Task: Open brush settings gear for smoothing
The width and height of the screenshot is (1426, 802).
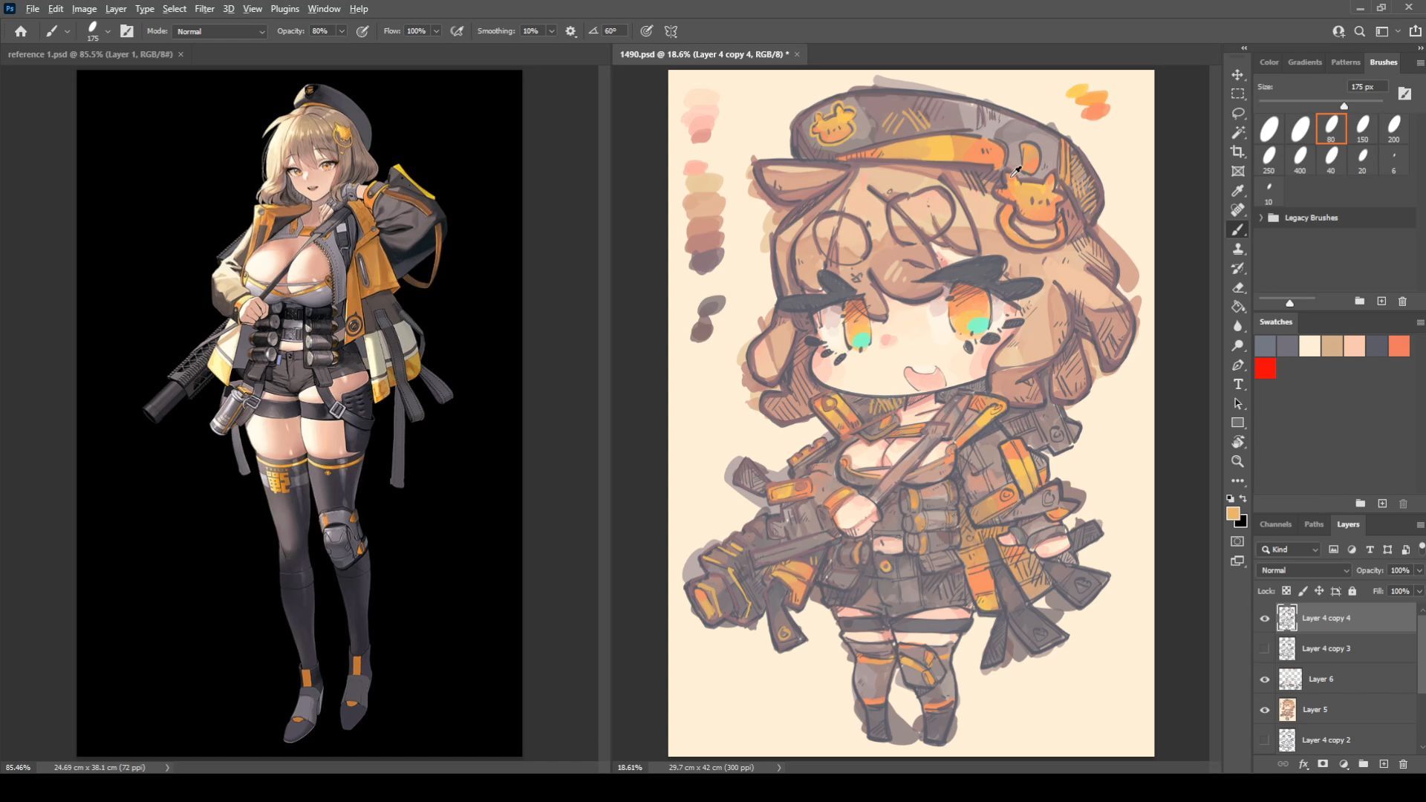Action: [570, 31]
